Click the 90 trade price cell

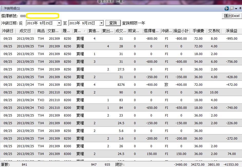pos(121,92)
